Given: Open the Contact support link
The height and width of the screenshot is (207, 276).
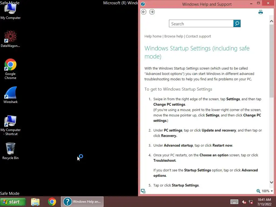Looking at the screenshot, I should (198, 36).
